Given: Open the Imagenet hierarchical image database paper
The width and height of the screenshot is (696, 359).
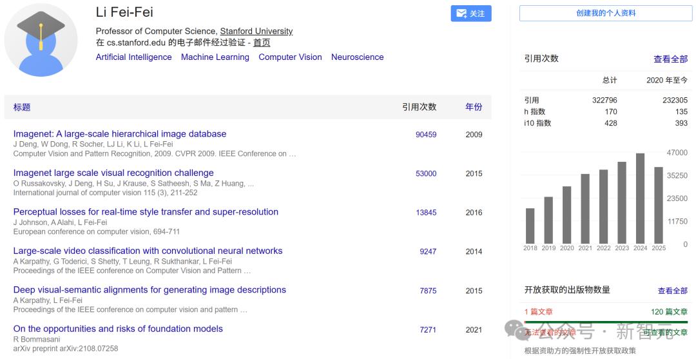Looking at the screenshot, I should pos(120,134).
